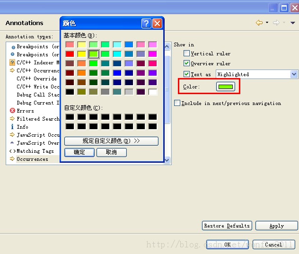Uncheck the Overview ruler checkbox
Viewport: 299px width, 254px height.
[x=187, y=63]
